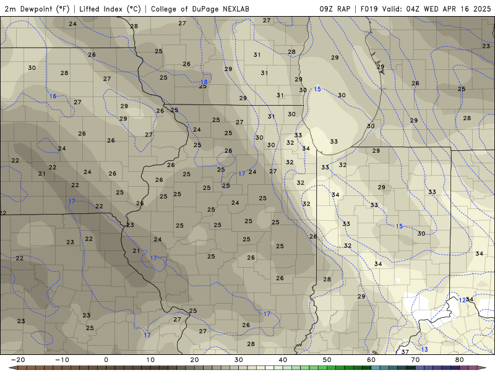
Task: Click the '09Z RAP' model run label
Action: click(x=335, y=9)
